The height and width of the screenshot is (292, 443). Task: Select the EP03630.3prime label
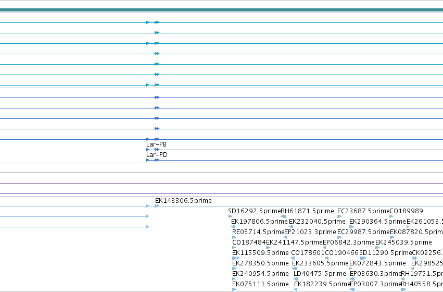click(x=375, y=274)
